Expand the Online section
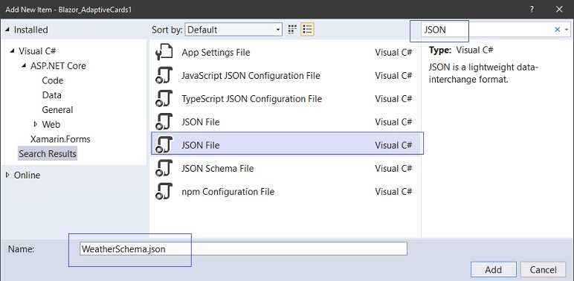 [7, 175]
